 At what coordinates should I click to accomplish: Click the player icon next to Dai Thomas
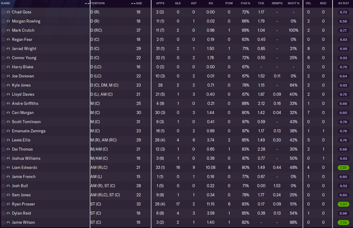(8, 149)
